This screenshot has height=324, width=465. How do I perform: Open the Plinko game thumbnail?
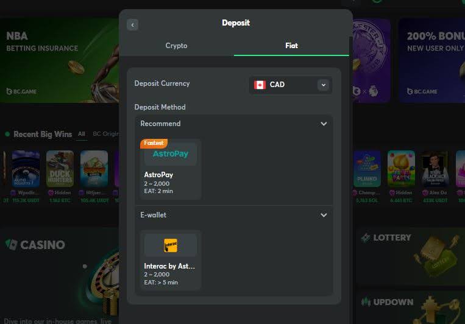367,169
